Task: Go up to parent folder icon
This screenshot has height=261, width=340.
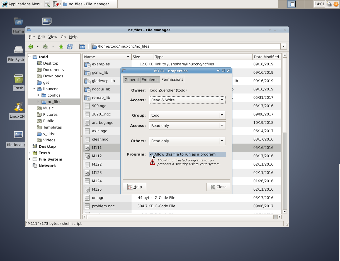Action: (x=61, y=46)
